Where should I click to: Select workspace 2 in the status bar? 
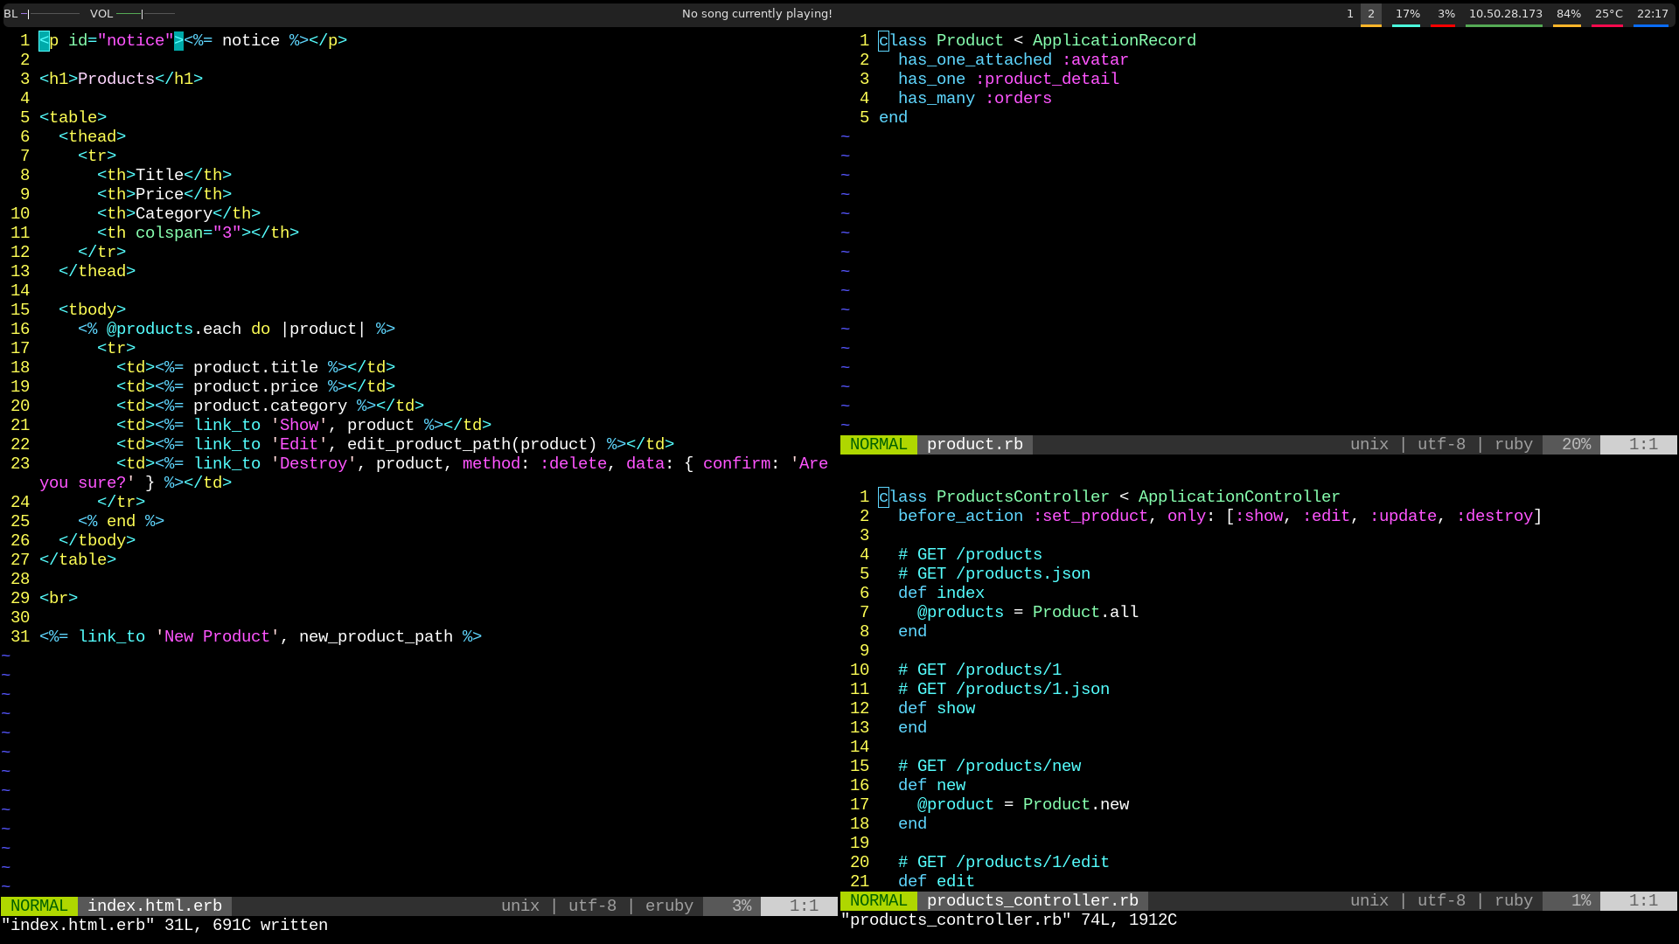pyautogui.click(x=1370, y=14)
